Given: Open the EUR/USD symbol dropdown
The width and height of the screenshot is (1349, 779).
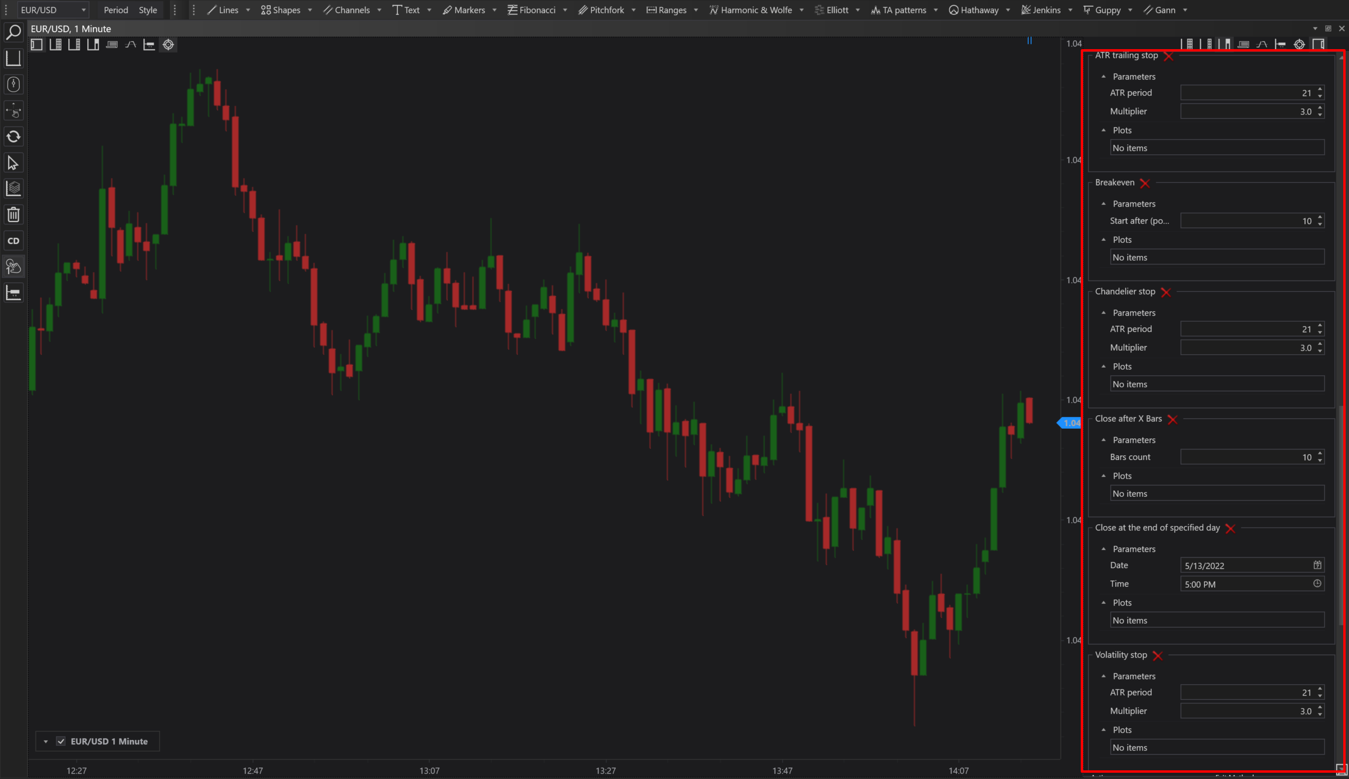Looking at the screenshot, I should [x=52, y=10].
